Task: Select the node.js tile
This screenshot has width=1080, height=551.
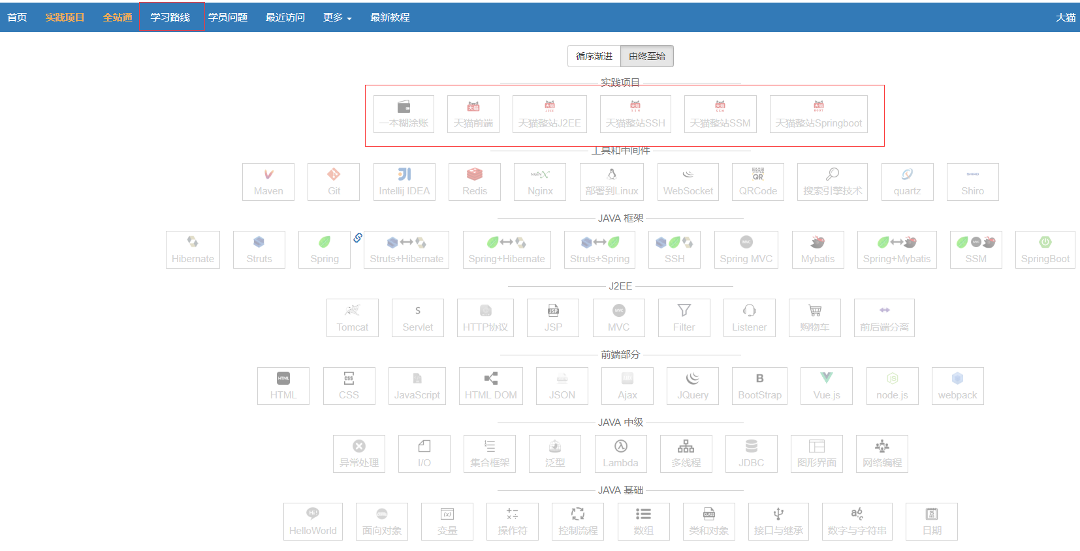Action: pos(893,386)
